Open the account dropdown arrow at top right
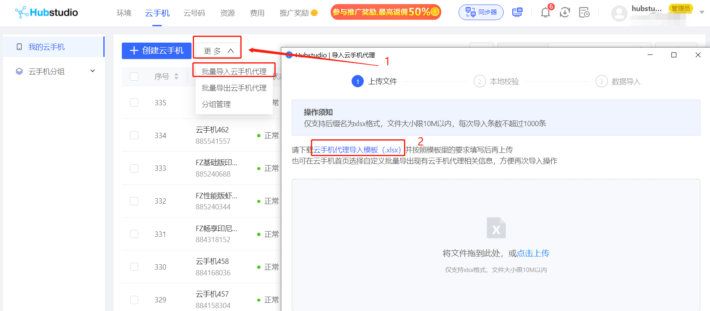 702,12
